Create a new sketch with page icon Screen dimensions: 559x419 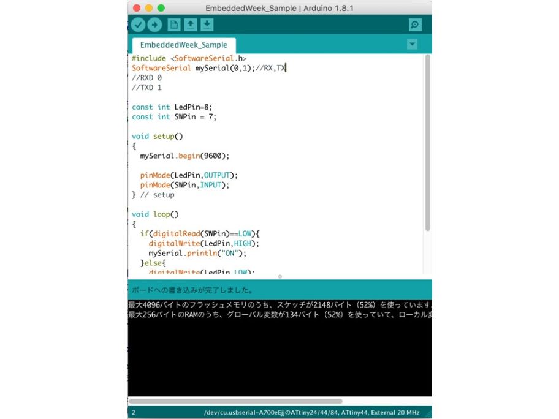coord(174,25)
